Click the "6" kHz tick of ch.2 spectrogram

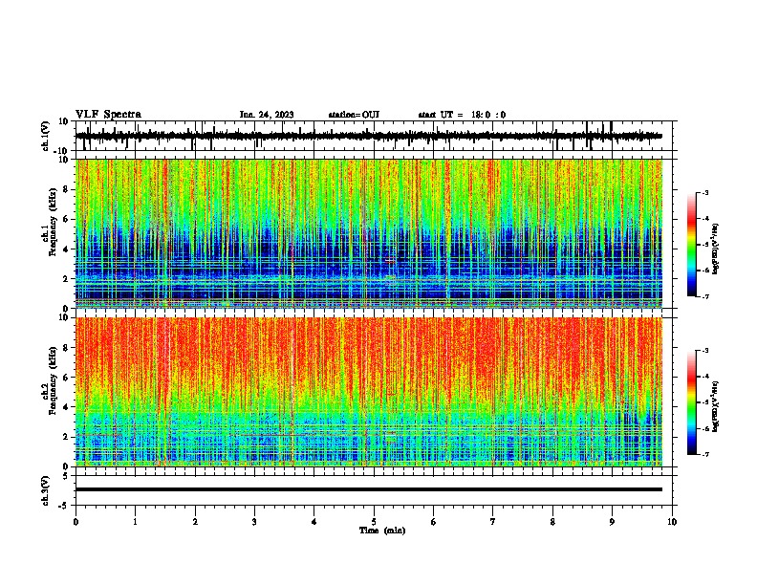pyautogui.click(x=66, y=378)
